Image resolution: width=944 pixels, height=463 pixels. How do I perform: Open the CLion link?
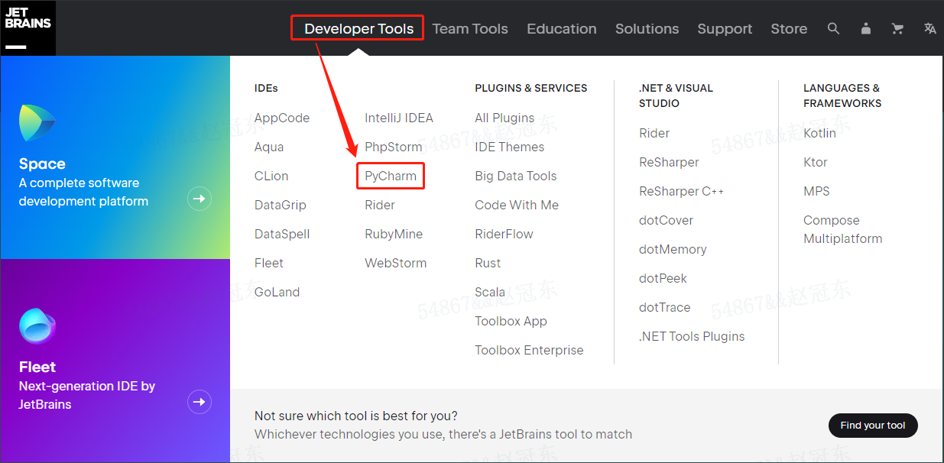[x=271, y=176]
